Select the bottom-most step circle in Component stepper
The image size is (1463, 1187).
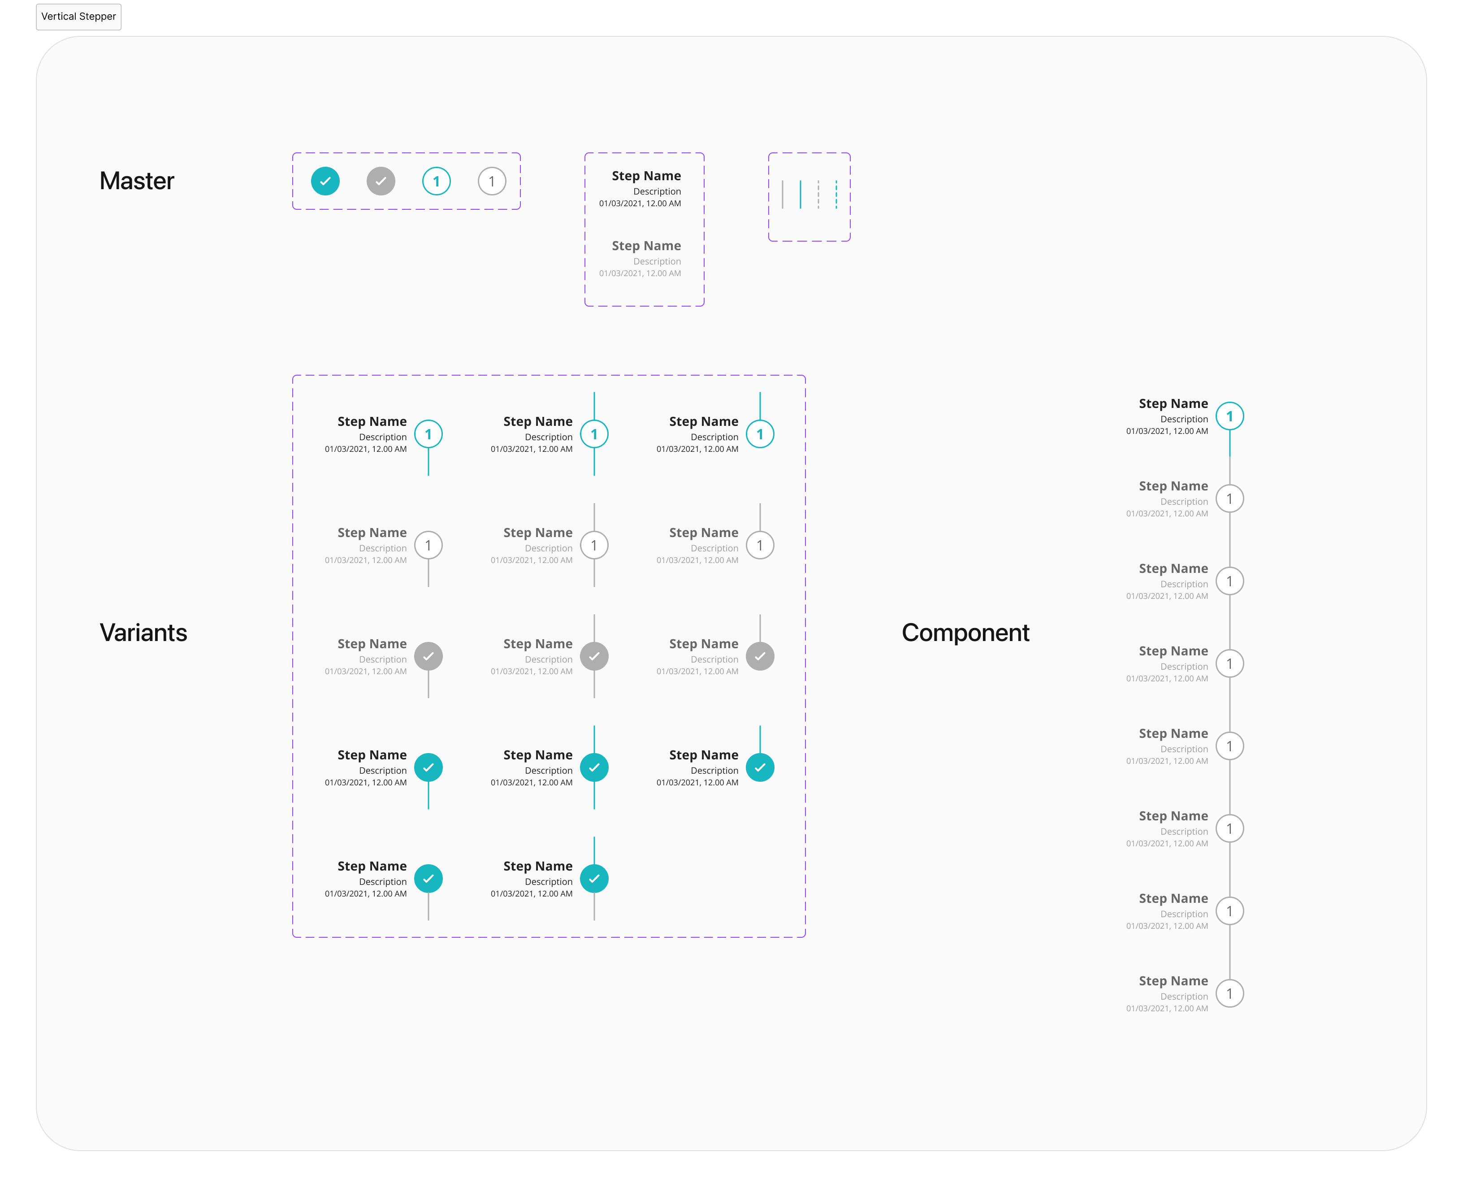coord(1230,993)
